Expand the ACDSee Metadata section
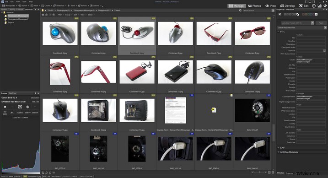This screenshot has width=328, height=178. (x=279, y=152)
